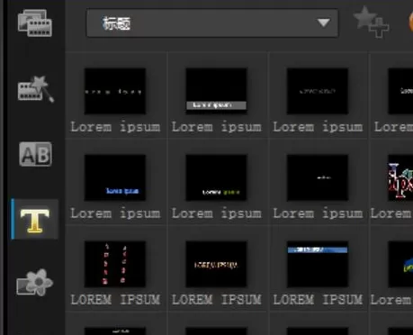Switch to the AB Transition library
The height and width of the screenshot is (335, 413).
(x=35, y=154)
